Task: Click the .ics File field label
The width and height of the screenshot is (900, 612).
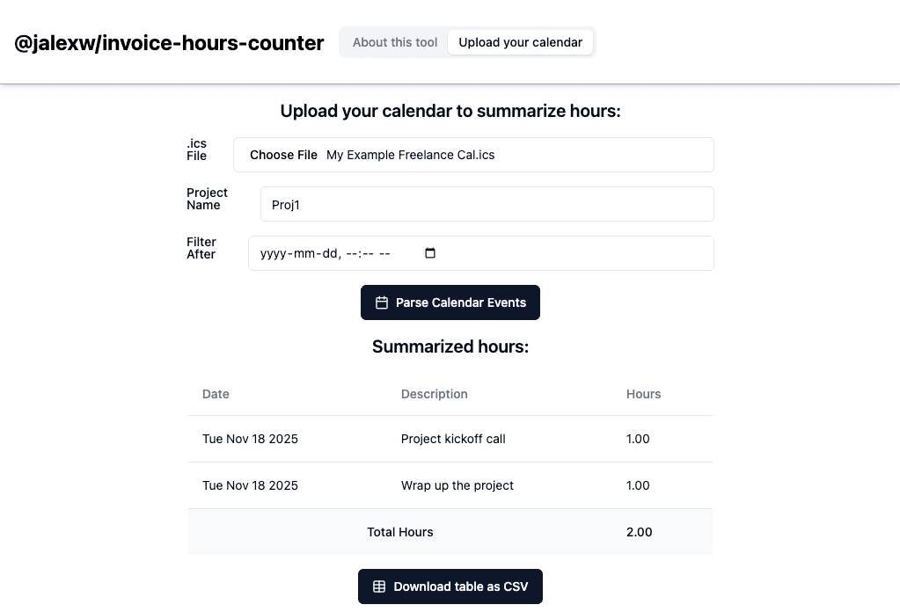Action: coord(196,149)
